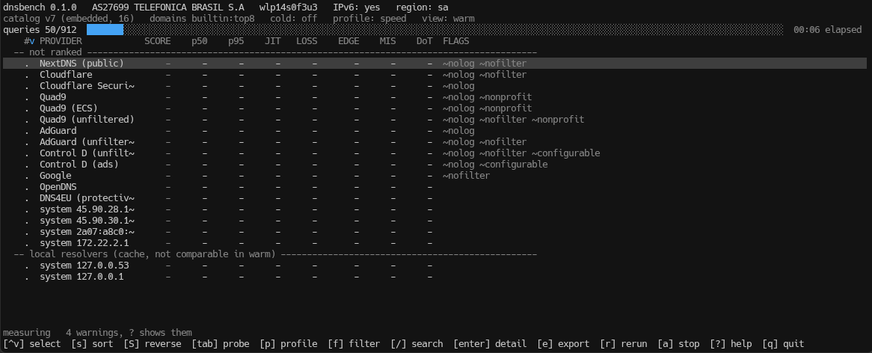Click the queries 50/912 counter
Viewport: 872px width, 353px height.
40,30
